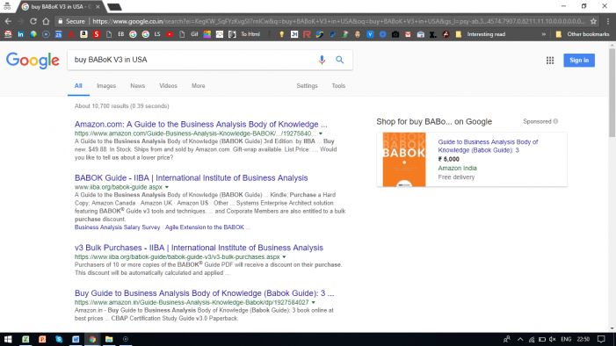Open Chrome three-dot menu
Viewport: 616px width, 346px height.
608,21
